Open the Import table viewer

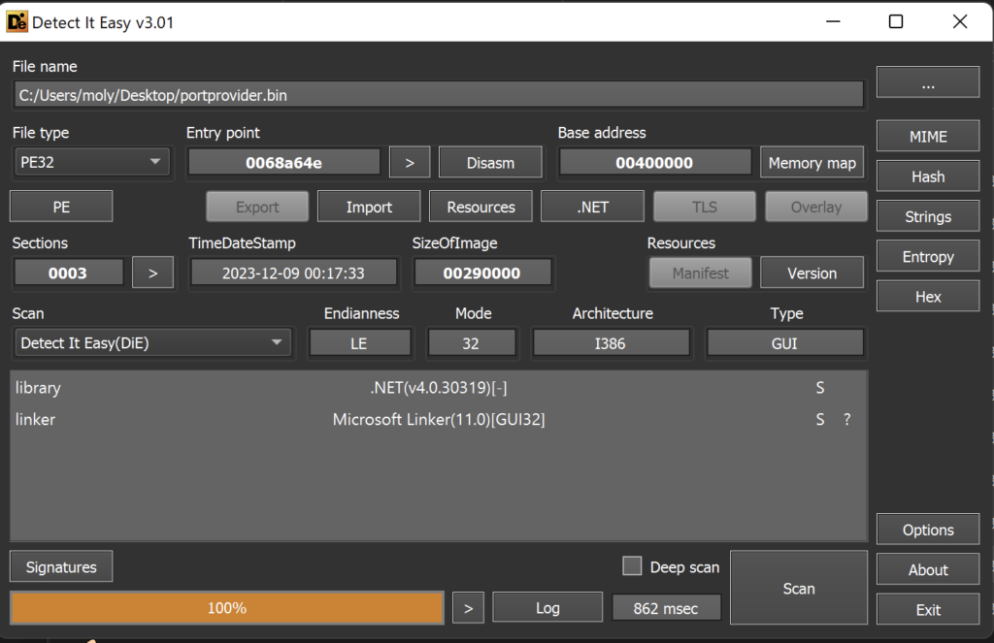coord(369,207)
